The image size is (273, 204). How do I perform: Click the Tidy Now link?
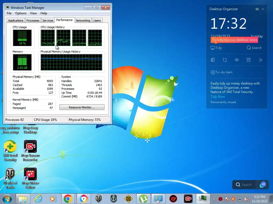pos(218,97)
